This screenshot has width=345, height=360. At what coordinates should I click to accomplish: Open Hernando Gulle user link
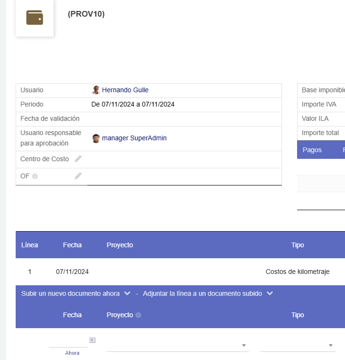pyautogui.click(x=125, y=90)
